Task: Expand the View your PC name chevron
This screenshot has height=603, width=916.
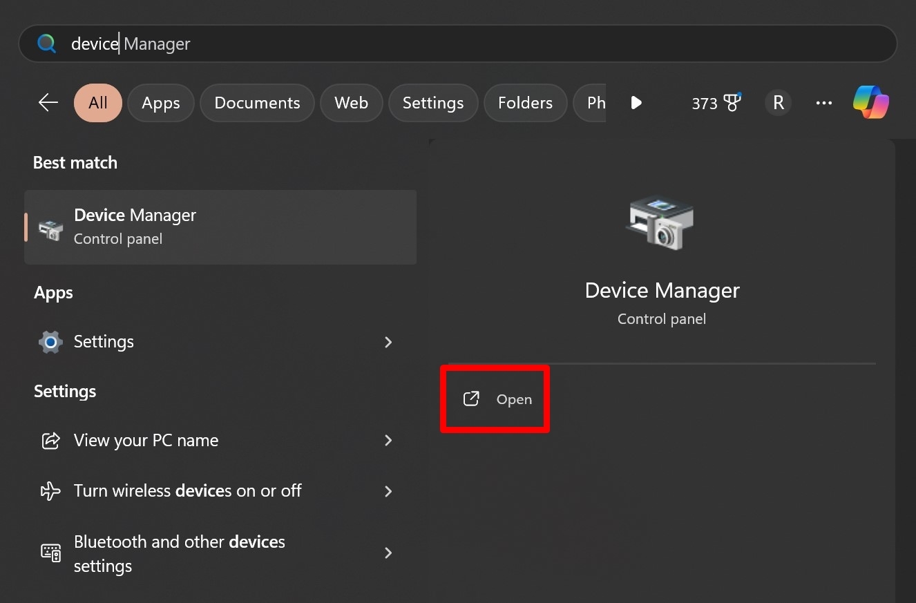Action: click(x=388, y=441)
